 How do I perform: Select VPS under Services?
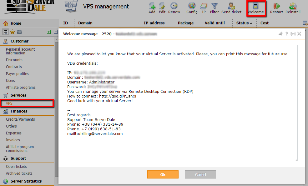tap(9, 103)
